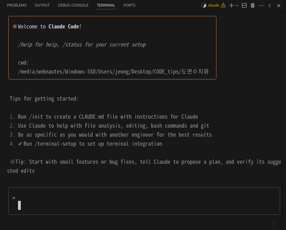Click the cwd path ending in CODE_tips
286x230 pixels.
point(113,71)
